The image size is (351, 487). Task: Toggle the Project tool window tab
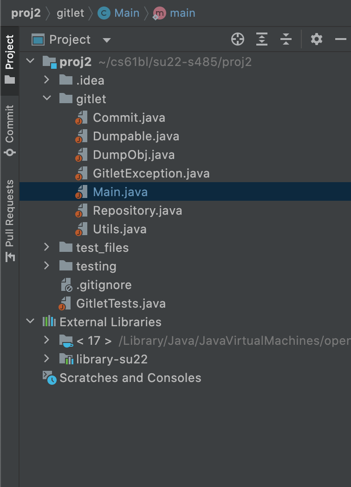[x=10, y=59]
